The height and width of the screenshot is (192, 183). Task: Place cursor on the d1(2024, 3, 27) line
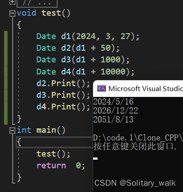click(x=88, y=36)
